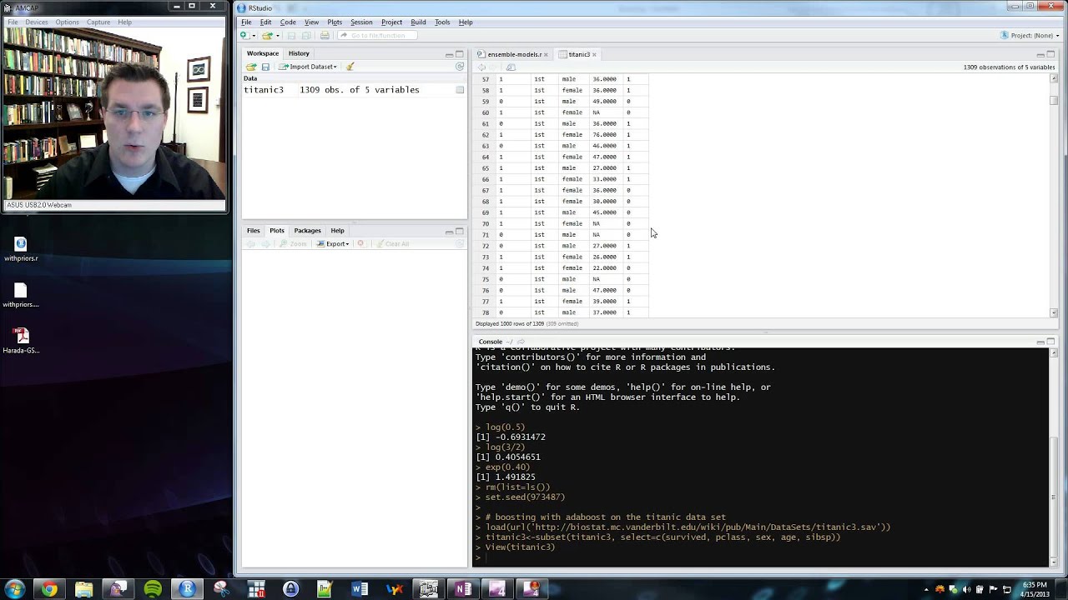Minimize the Workspace pane
Image resolution: width=1068 pixels, height=600 pixels.
click(449, 54)
